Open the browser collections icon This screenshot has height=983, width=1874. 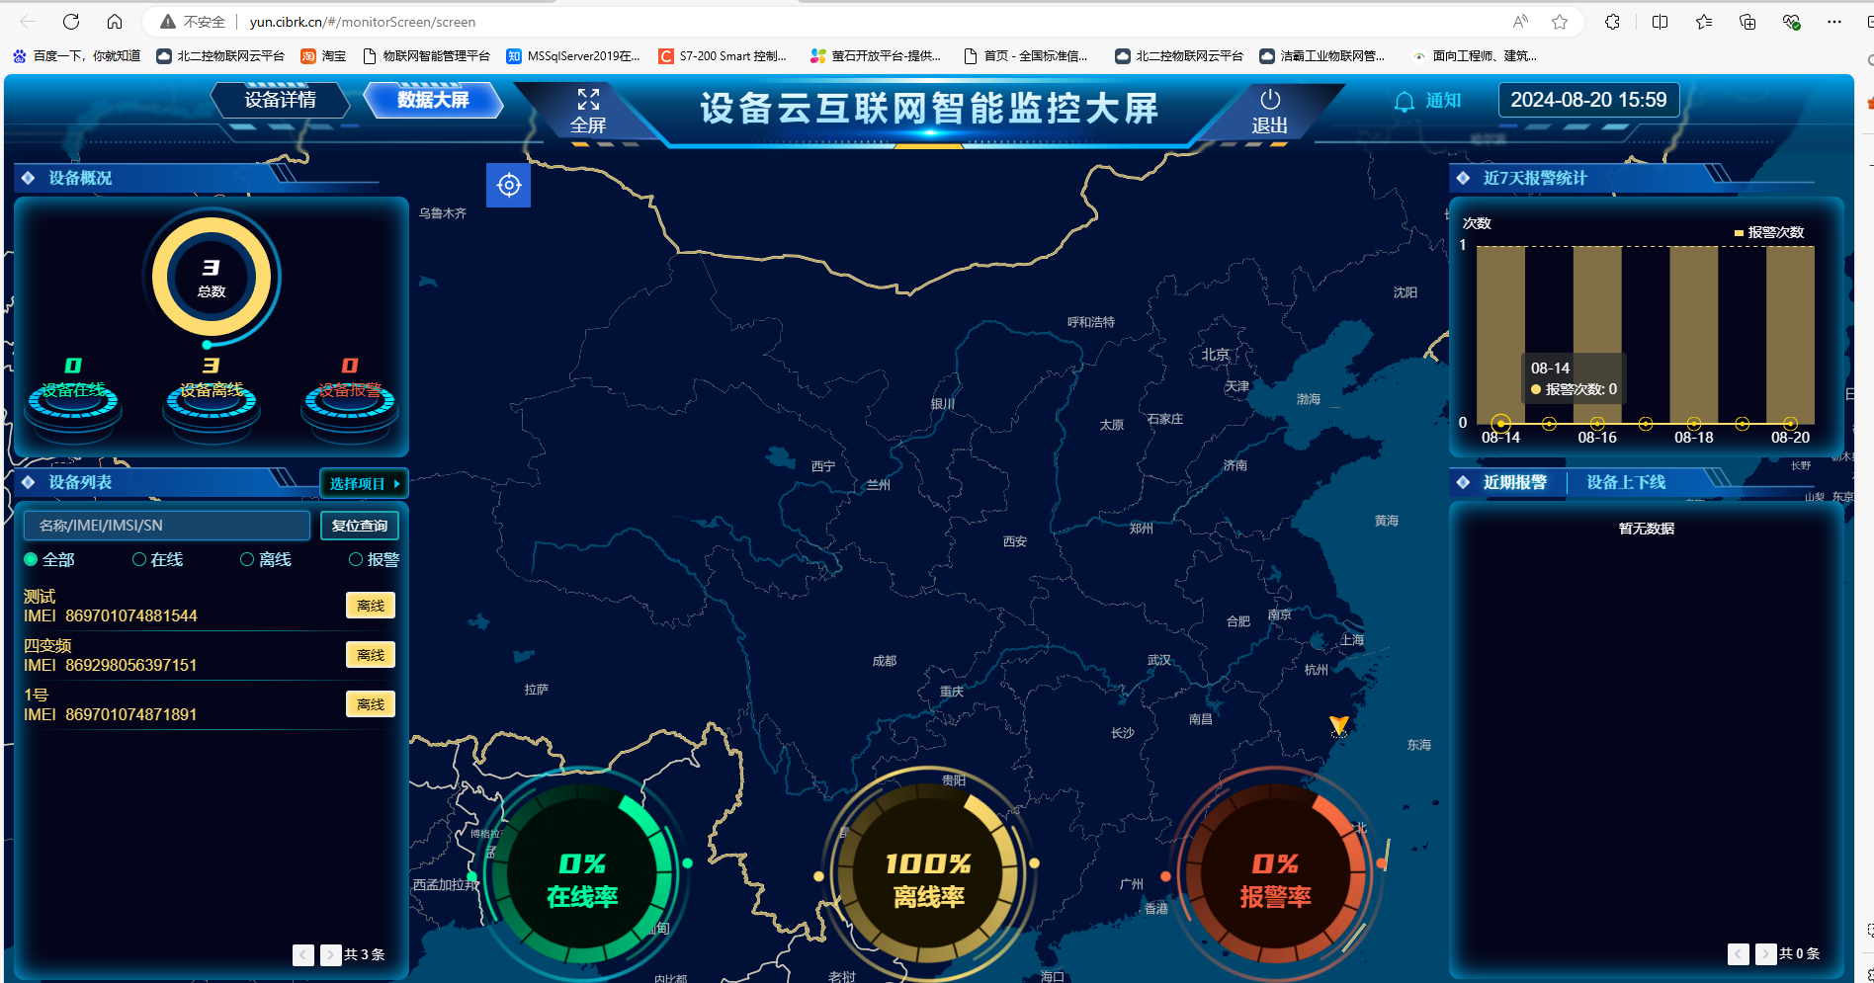(x=1747, y=22)
